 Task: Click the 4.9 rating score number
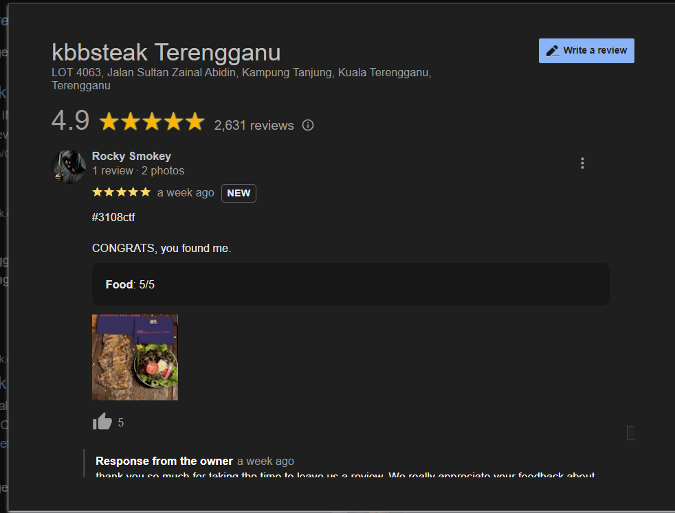70,121
